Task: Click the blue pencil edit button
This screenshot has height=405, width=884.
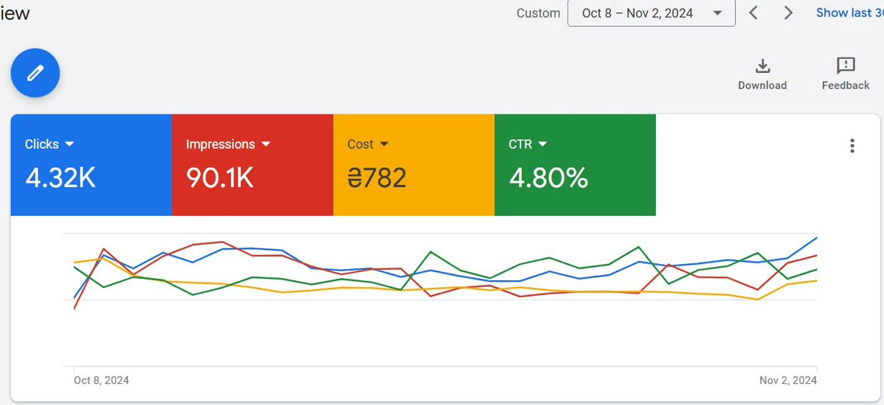Action: (x=35, y=73)
